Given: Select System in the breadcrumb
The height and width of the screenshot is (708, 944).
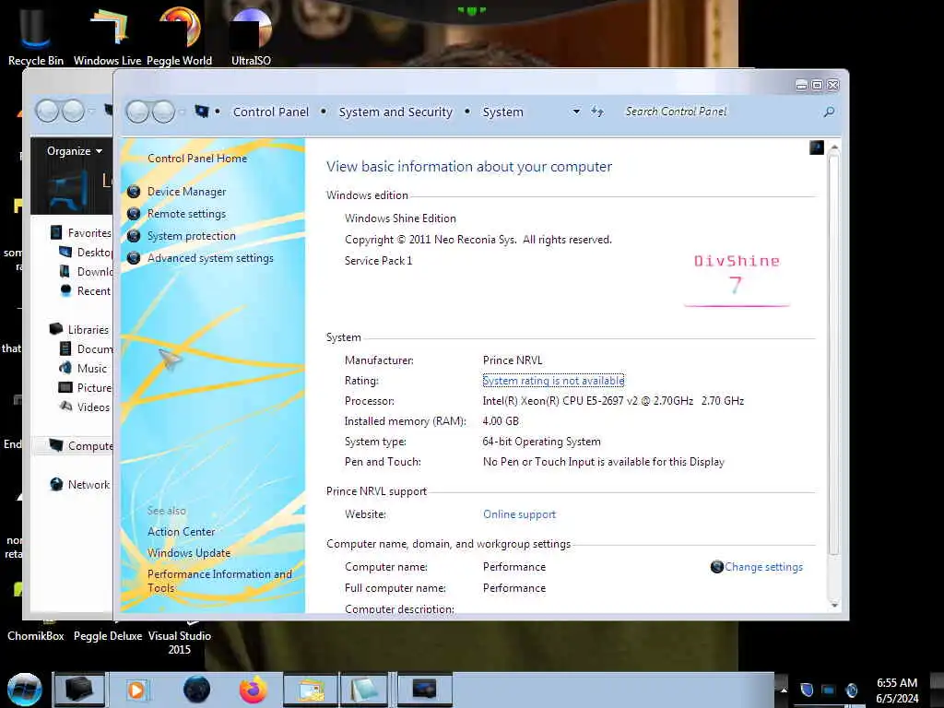Looking at the screenshot, I should point(502,112).
